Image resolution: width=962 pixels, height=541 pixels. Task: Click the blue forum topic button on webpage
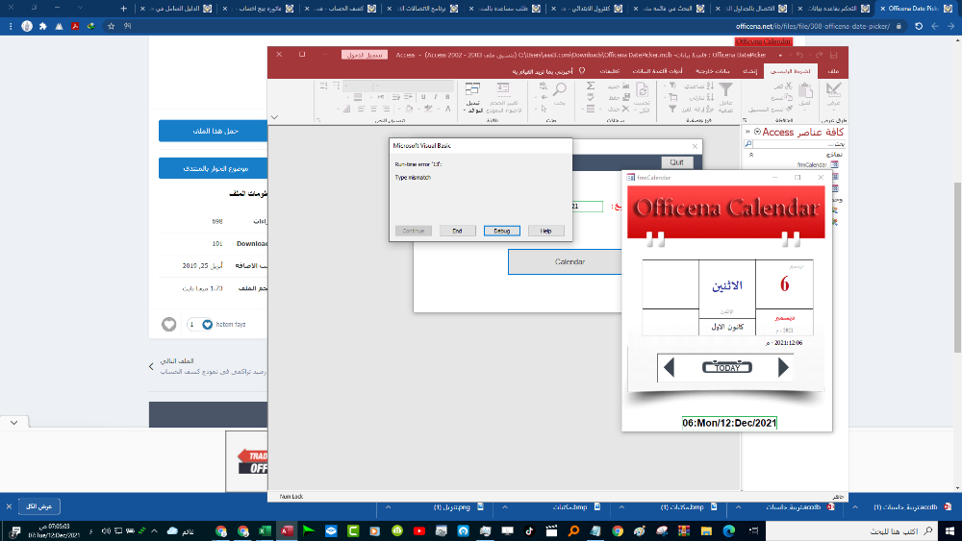click(x=213, y=168)
